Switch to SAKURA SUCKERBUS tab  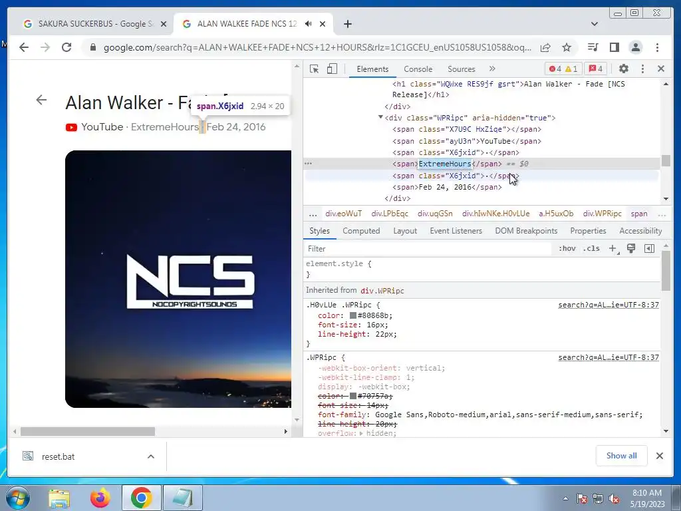(94, 24)
